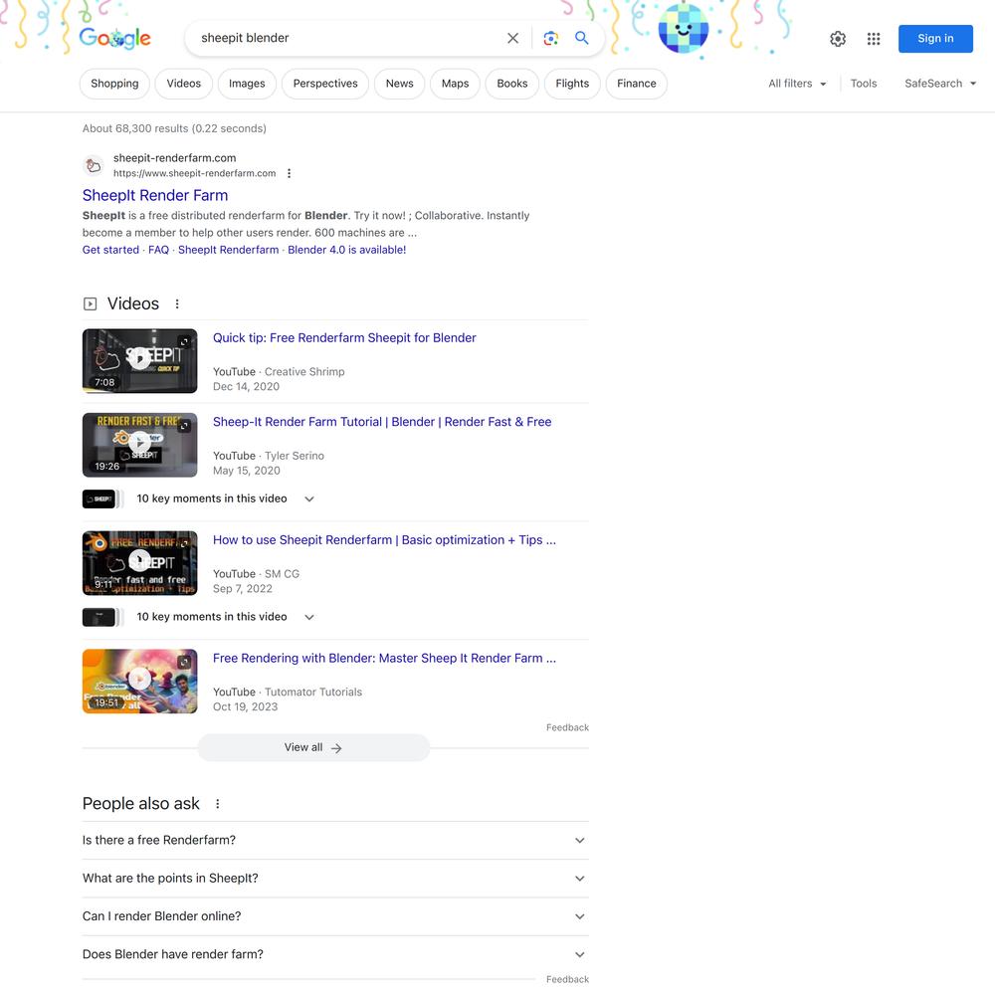Click the magnifier search button

(581, 38)
